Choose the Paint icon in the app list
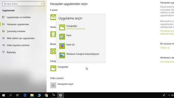This screenshot has width=174, height=98. [x=62, y=37]
